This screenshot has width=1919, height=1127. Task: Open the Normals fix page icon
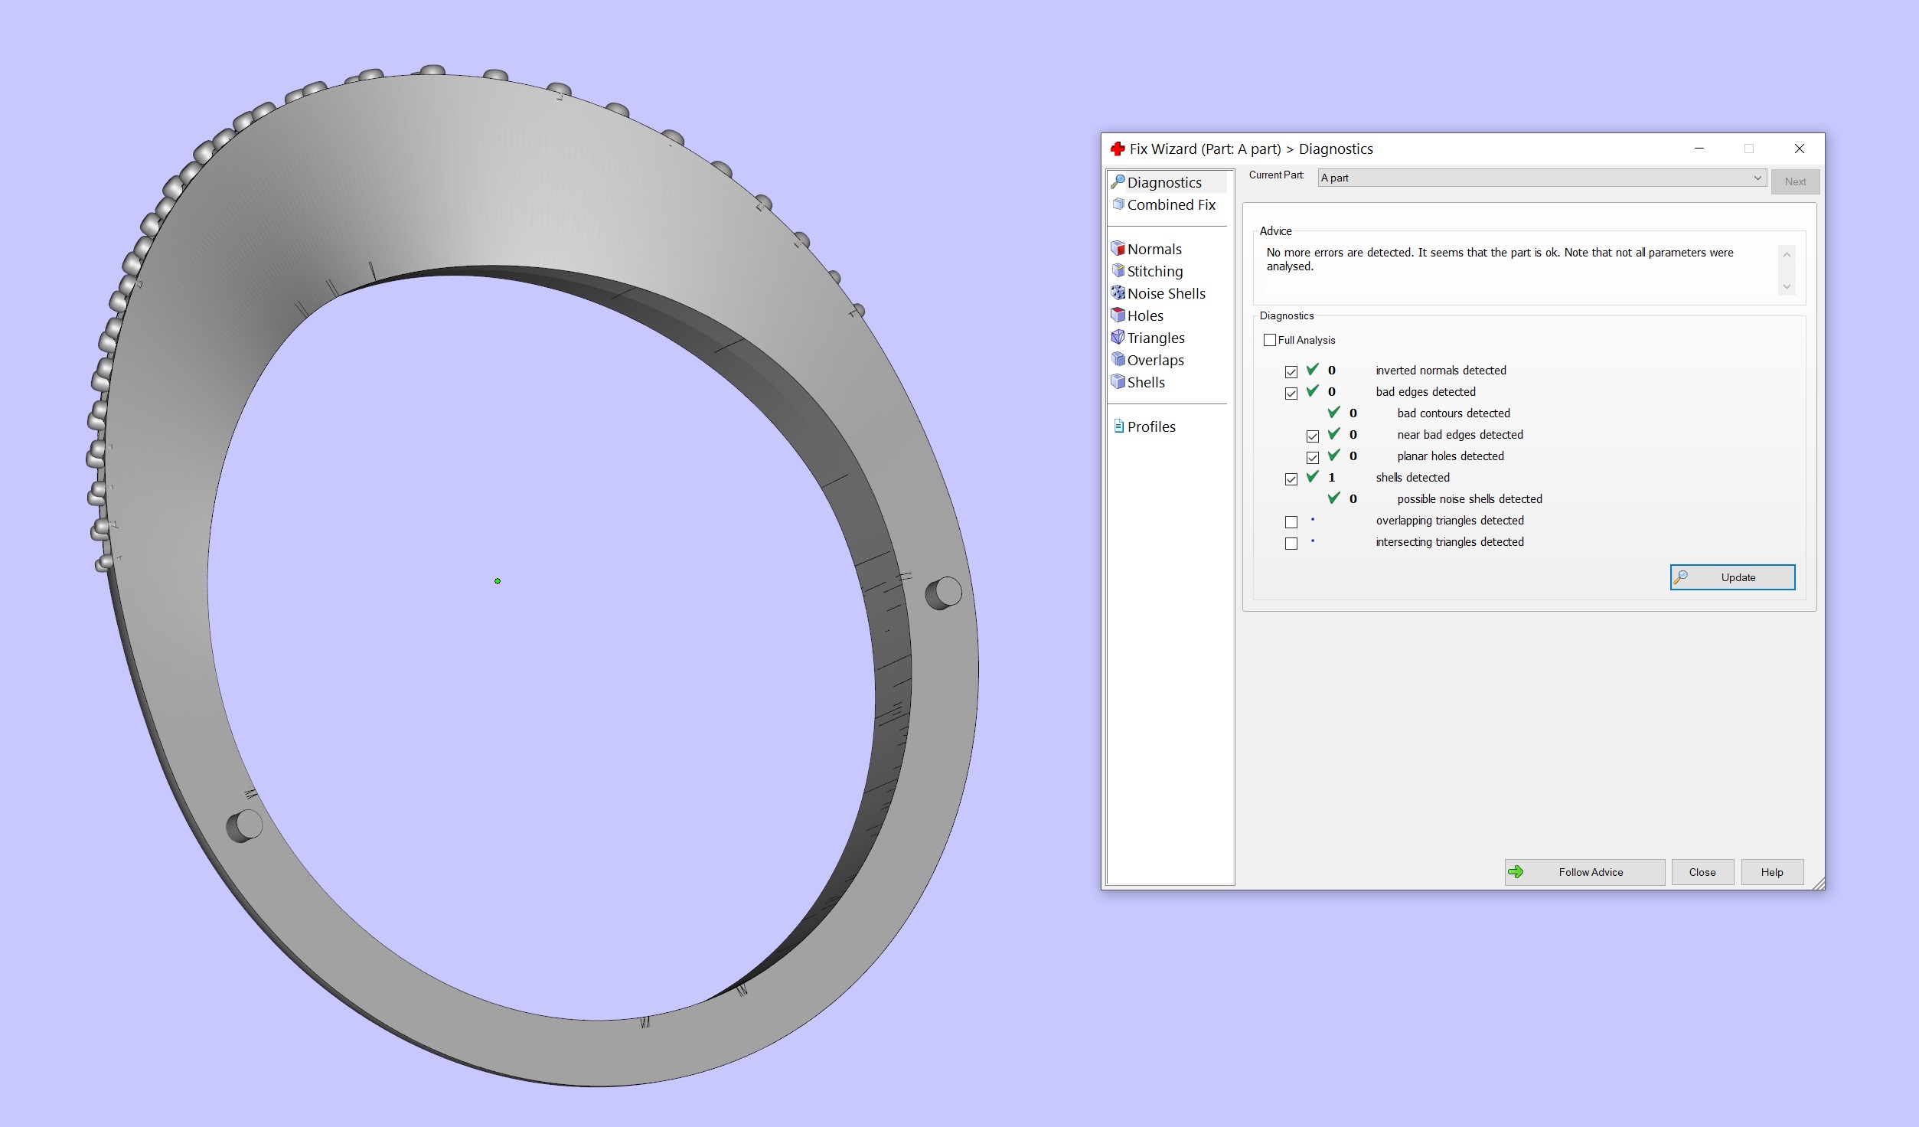tap(1118, 249)
